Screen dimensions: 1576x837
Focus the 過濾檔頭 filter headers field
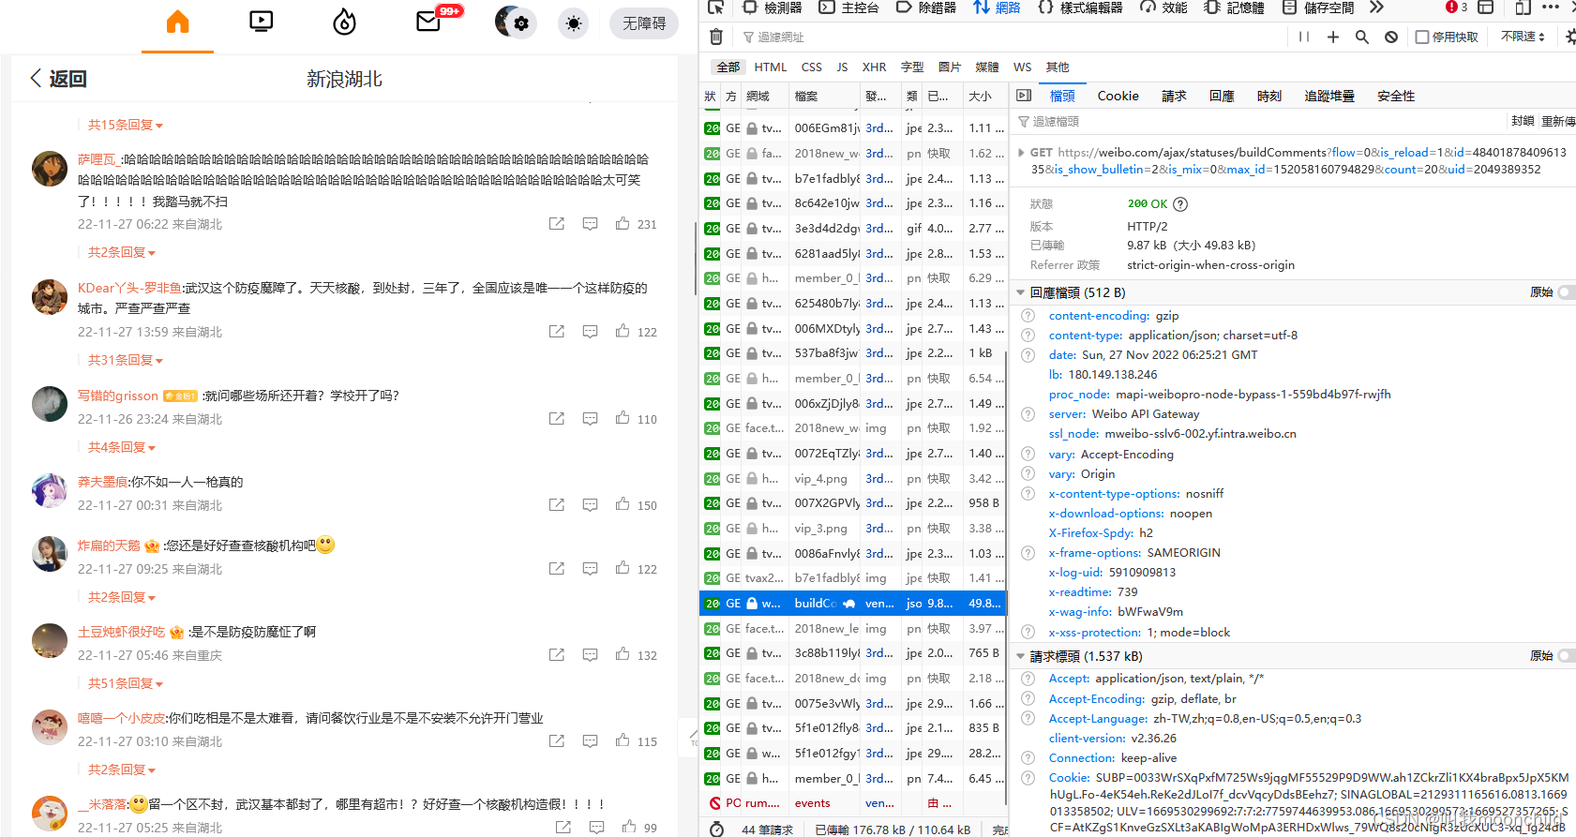tap(1256, 121)
